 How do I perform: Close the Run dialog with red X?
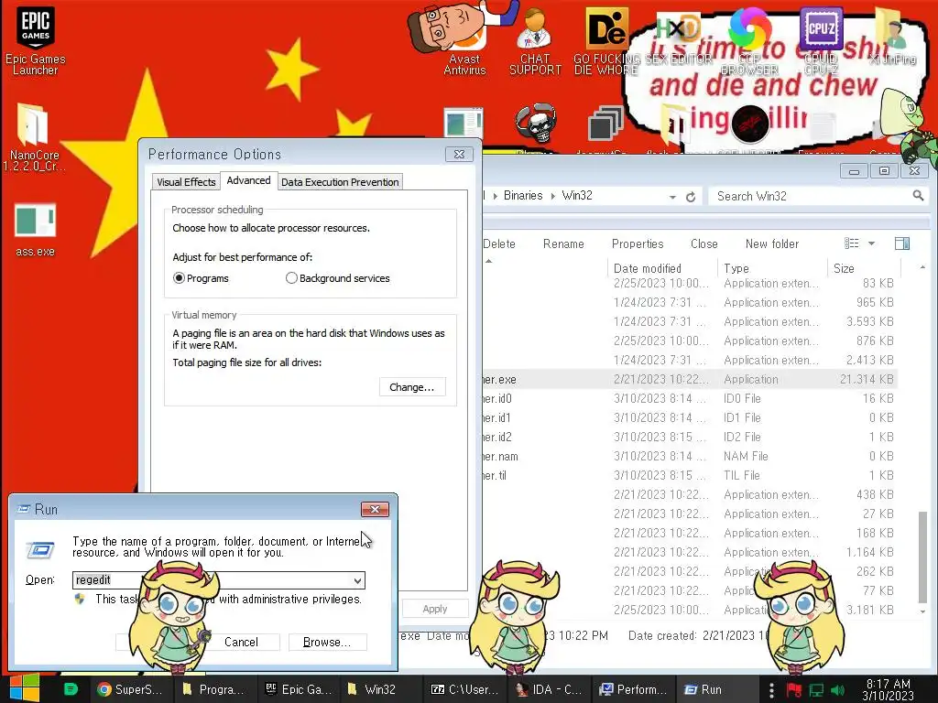pos(375,509)
